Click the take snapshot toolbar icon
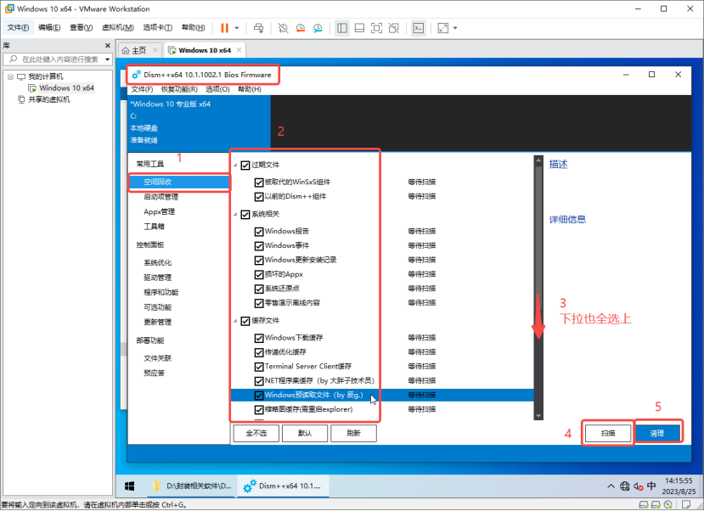Viewport: 704px width, 511px height. [283, 28]
